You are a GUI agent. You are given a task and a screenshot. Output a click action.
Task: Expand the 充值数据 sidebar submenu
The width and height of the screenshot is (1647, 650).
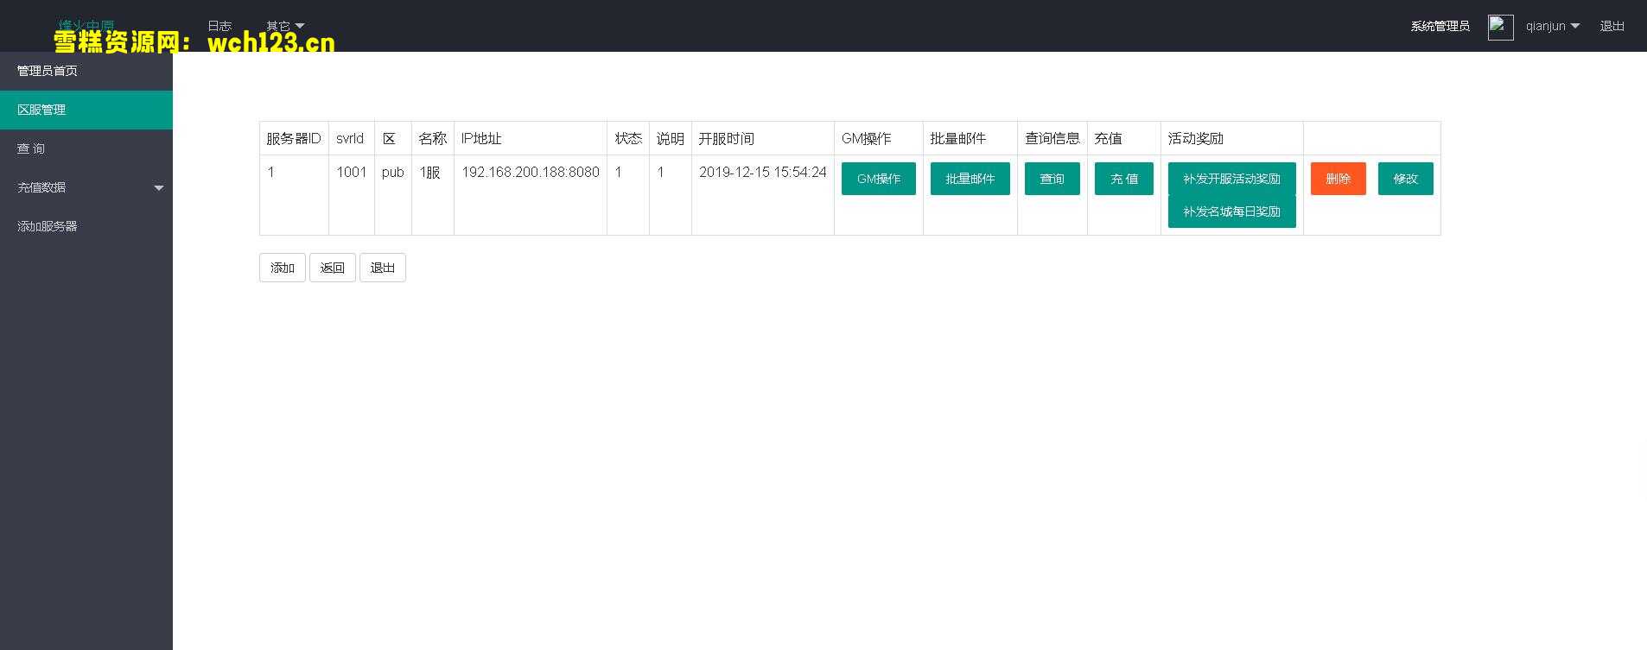[x=86, y=187]
